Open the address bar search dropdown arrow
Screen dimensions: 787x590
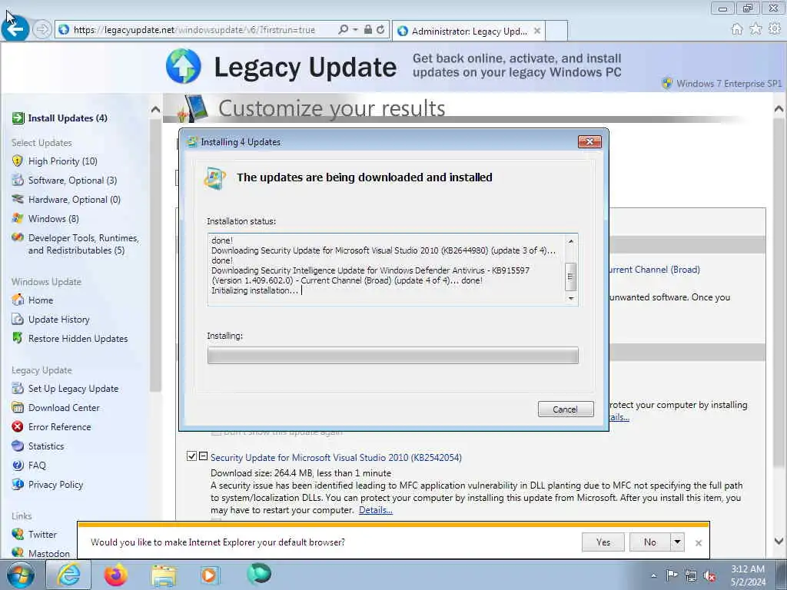355,30
